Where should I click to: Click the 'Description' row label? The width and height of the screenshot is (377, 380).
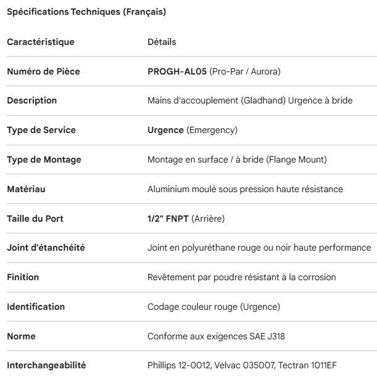[x=31, y=100]
